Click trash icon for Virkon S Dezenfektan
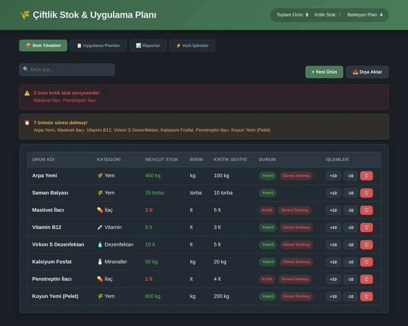Screen dimensions: 408x326 point(367,245)
